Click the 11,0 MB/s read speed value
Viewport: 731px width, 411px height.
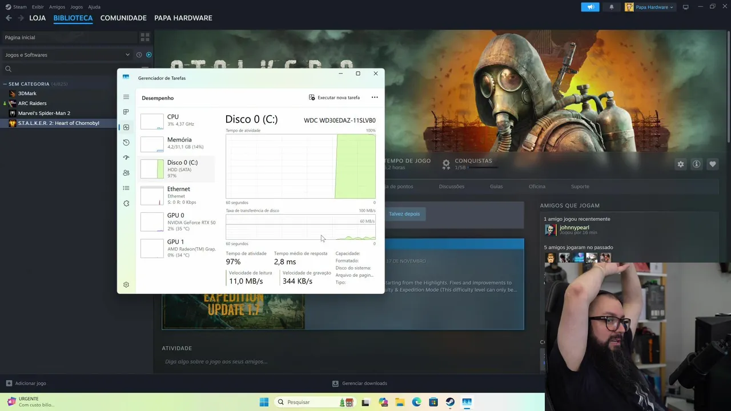(x=246, y=281)
